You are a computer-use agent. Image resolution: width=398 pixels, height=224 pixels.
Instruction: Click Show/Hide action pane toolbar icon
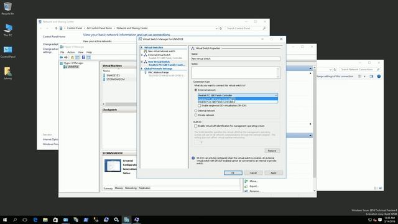[x=88, y=57]
